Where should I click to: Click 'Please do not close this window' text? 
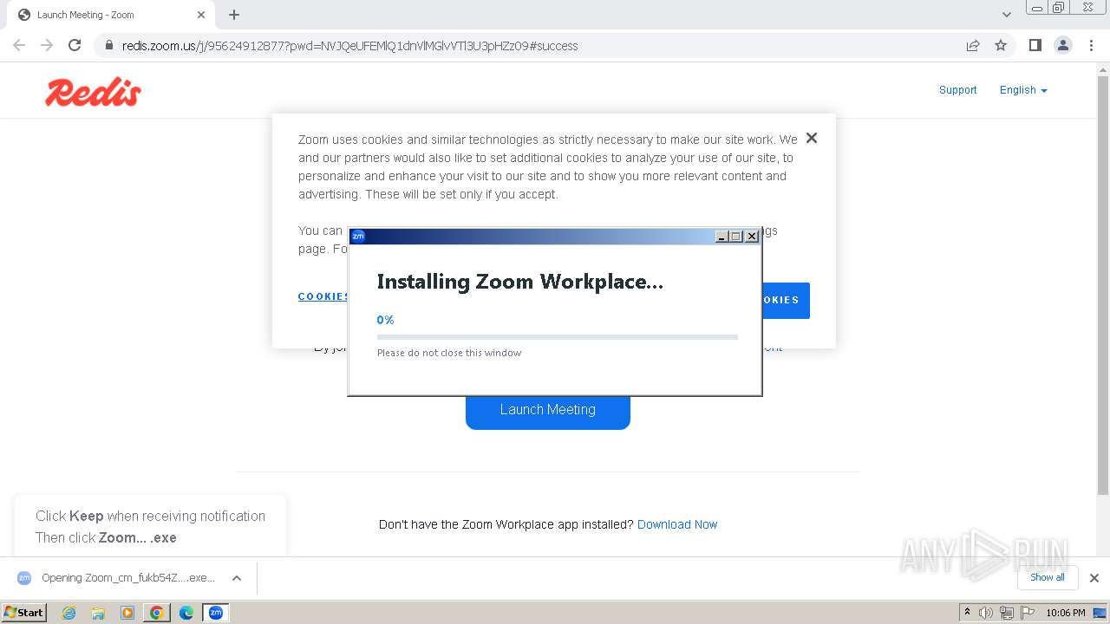(449, 353)
